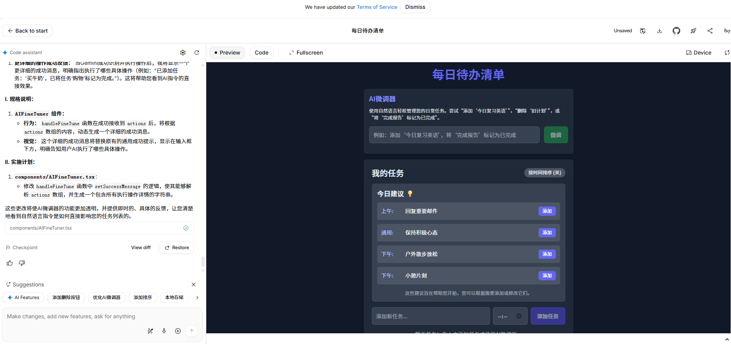Click the microphone voice input icon

pyautogui.click(x=164, y=331)
